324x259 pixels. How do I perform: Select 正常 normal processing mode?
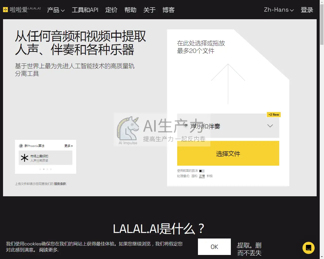202,176
